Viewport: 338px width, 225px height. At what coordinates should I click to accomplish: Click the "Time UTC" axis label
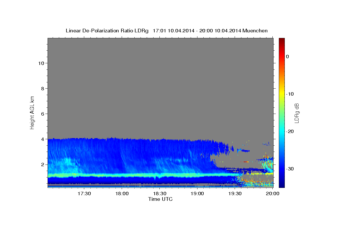[160, 199]
